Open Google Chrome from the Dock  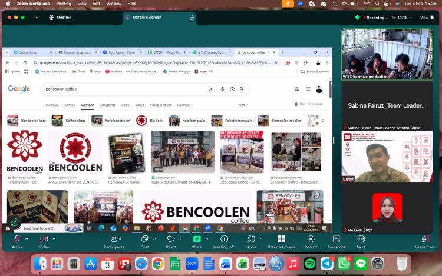tap(158, 264)
